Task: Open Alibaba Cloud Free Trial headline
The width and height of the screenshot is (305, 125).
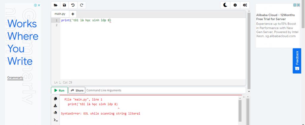Action: 276,17
